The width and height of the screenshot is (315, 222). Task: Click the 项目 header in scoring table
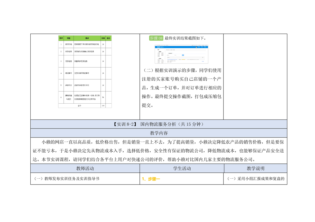coord(69,38)
